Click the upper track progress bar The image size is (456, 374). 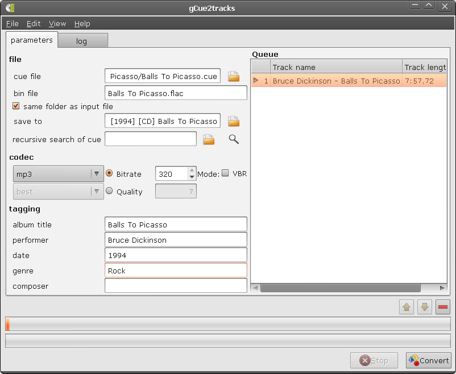click(228, 323)
